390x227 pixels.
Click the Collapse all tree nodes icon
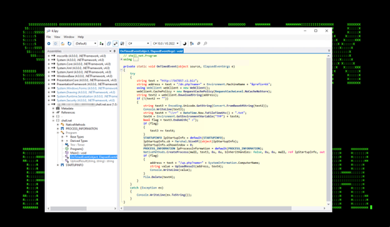199,44
